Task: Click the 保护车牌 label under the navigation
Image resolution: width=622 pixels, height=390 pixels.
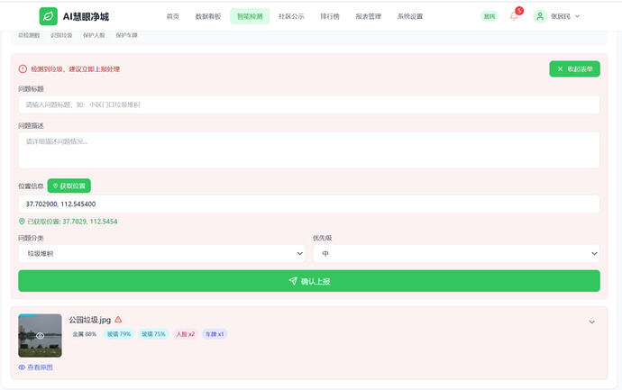Action: click(126, 35)
